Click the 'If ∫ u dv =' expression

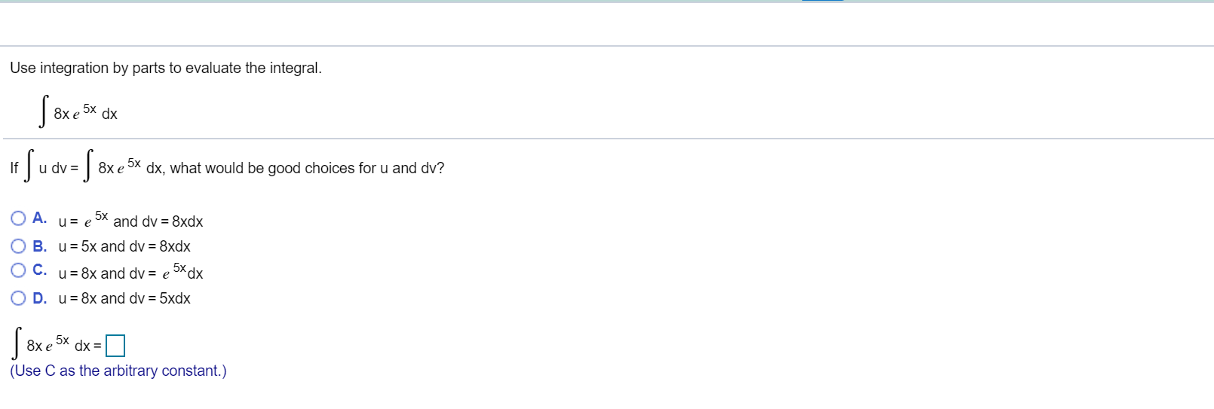tap(45, 168)
